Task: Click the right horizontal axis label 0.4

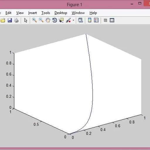Action: point(103,130)
